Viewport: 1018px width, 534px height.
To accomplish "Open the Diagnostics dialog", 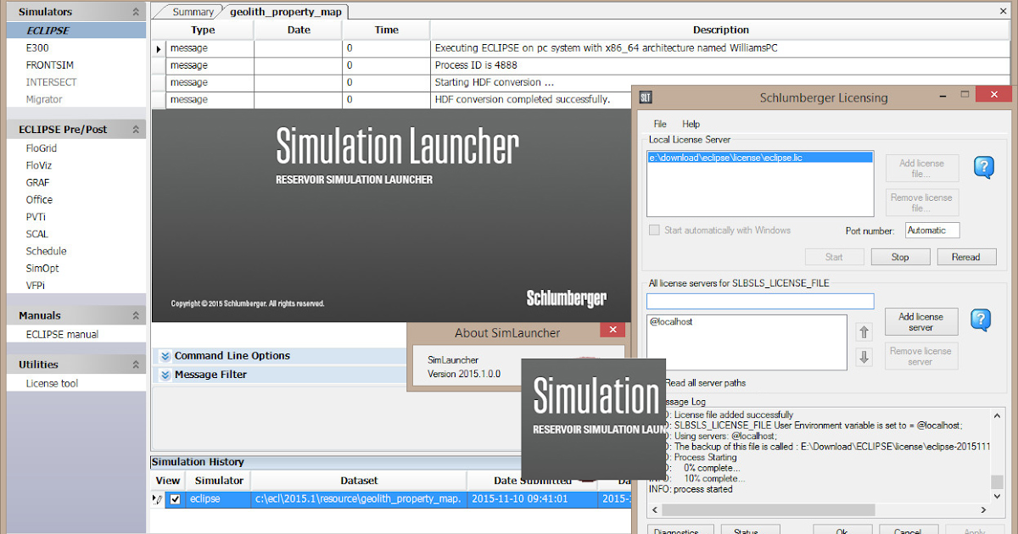I will pos(680,530).
